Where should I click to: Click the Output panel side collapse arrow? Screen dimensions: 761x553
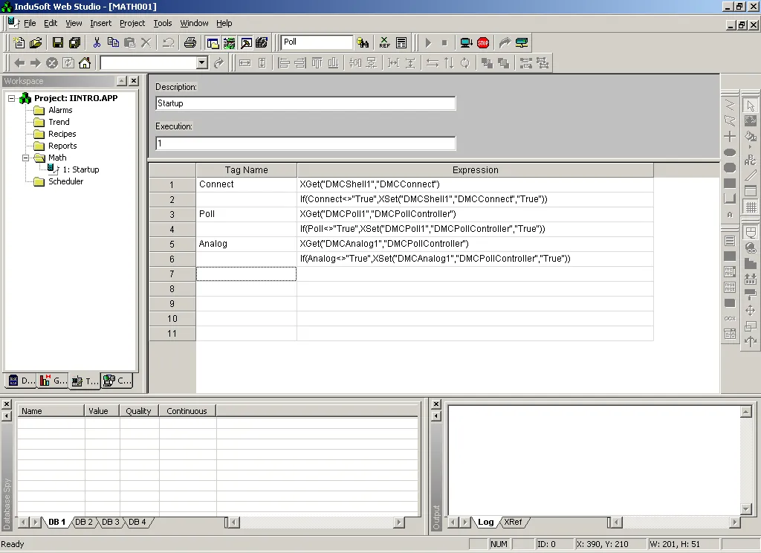(435, 416)
